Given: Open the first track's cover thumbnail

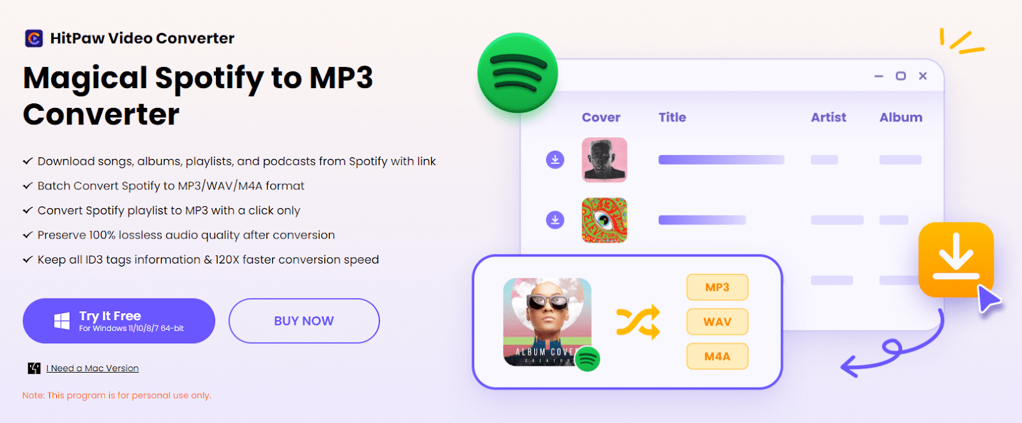Looking at the screenshot, I should (x=604, y=160).
